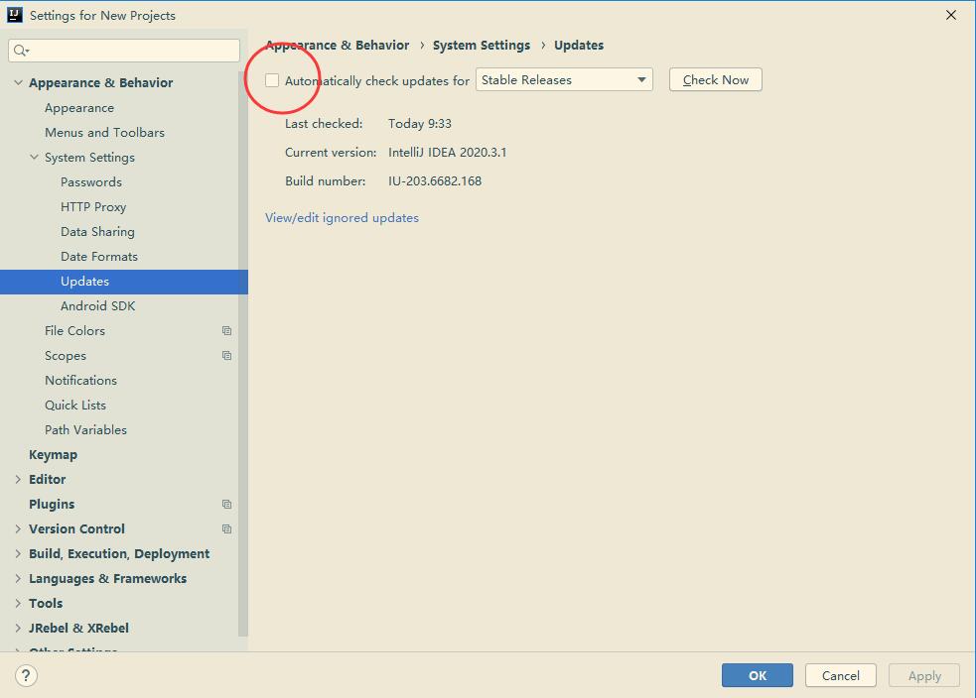Click the 'Today 9:33' last checked value

420,124
